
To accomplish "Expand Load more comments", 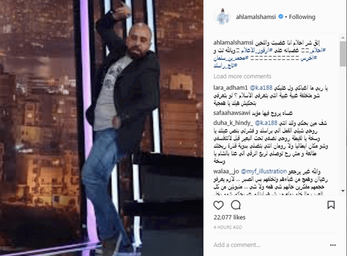I will pos(242,76).
